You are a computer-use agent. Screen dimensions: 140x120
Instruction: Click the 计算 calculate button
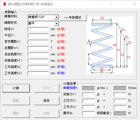[16, 88]
